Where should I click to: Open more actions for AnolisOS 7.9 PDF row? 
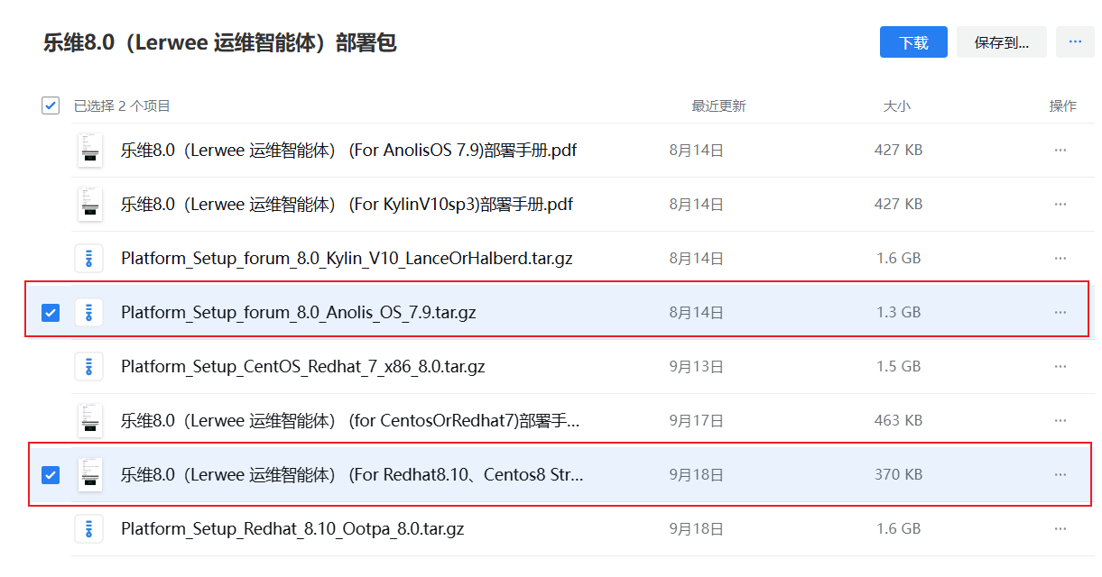pyautogui.click(x=1060, y=151)
